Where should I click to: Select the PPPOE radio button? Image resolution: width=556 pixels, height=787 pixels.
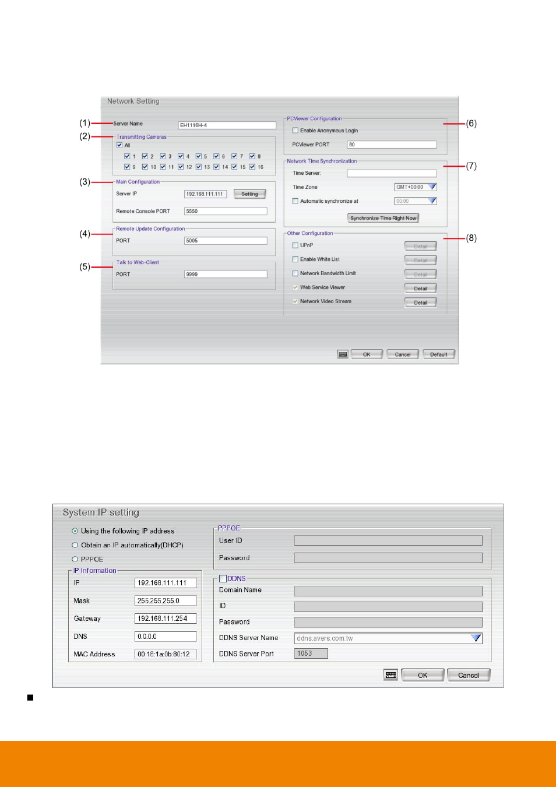tap(75, 558)
